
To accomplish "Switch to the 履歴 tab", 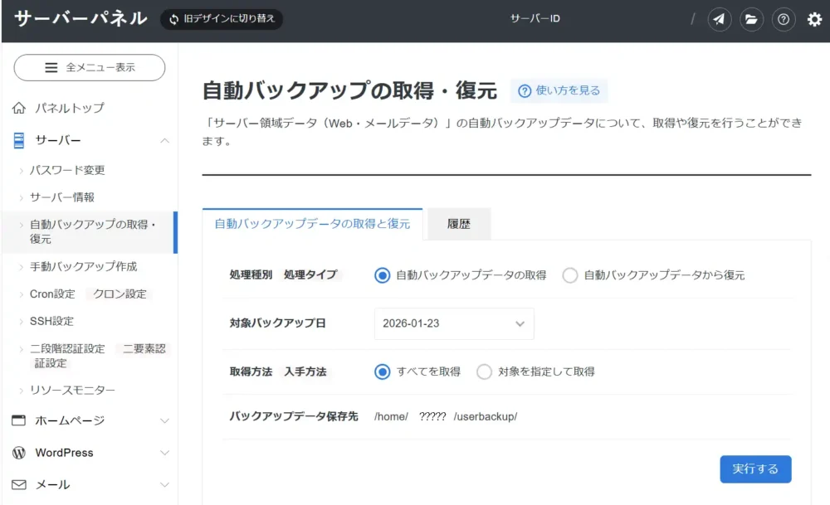I will tap(459, 224).
